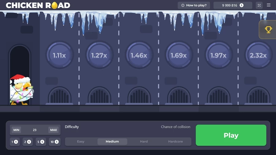Select Hard difficulty
The width and height of the screenshot is (276, 155).
144,142
